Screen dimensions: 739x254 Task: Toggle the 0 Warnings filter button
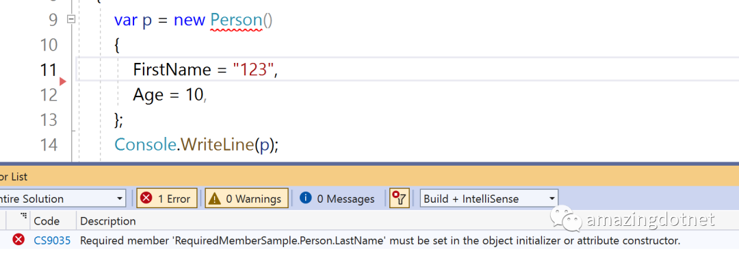tap(246, 199)
